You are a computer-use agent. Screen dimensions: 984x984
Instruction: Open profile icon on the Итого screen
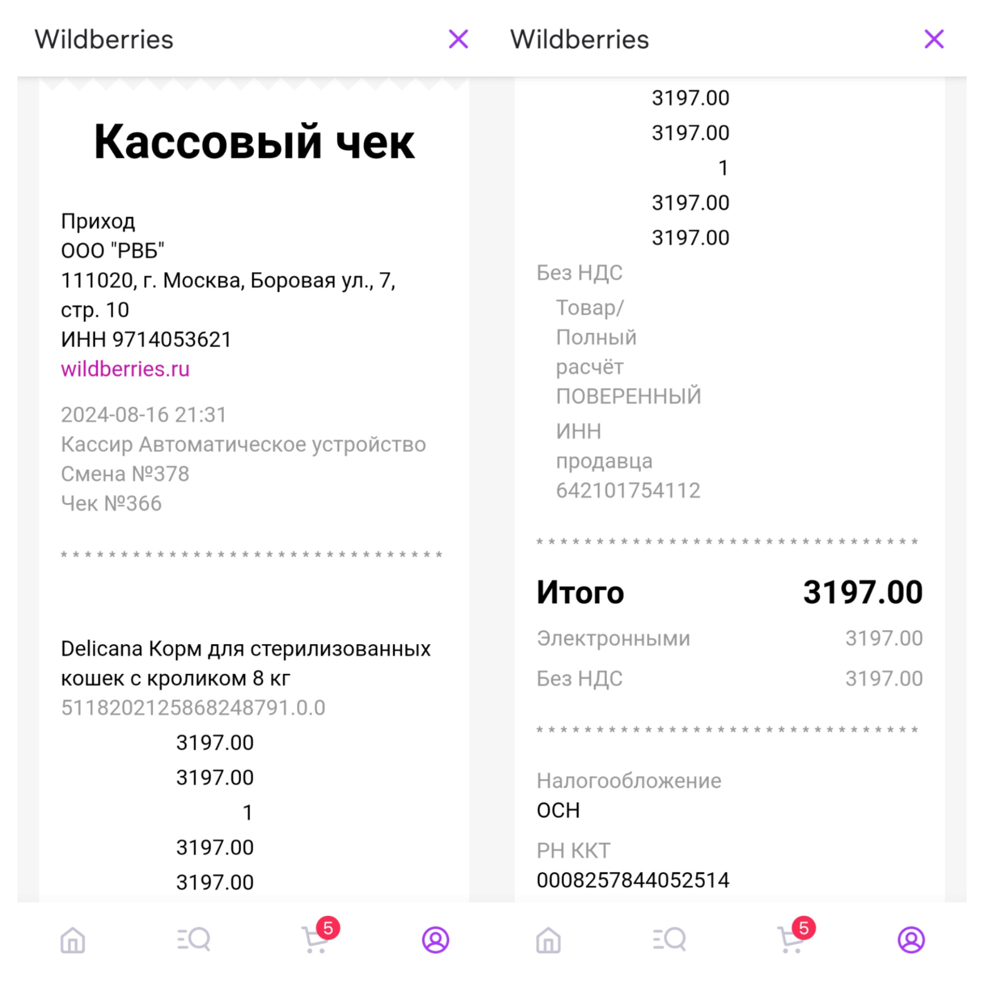point(911,939)
